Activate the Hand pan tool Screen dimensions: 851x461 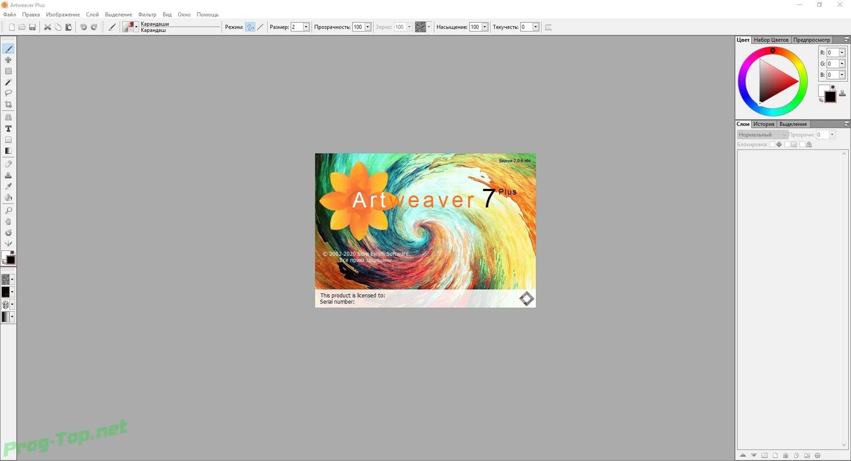(8, 222)
